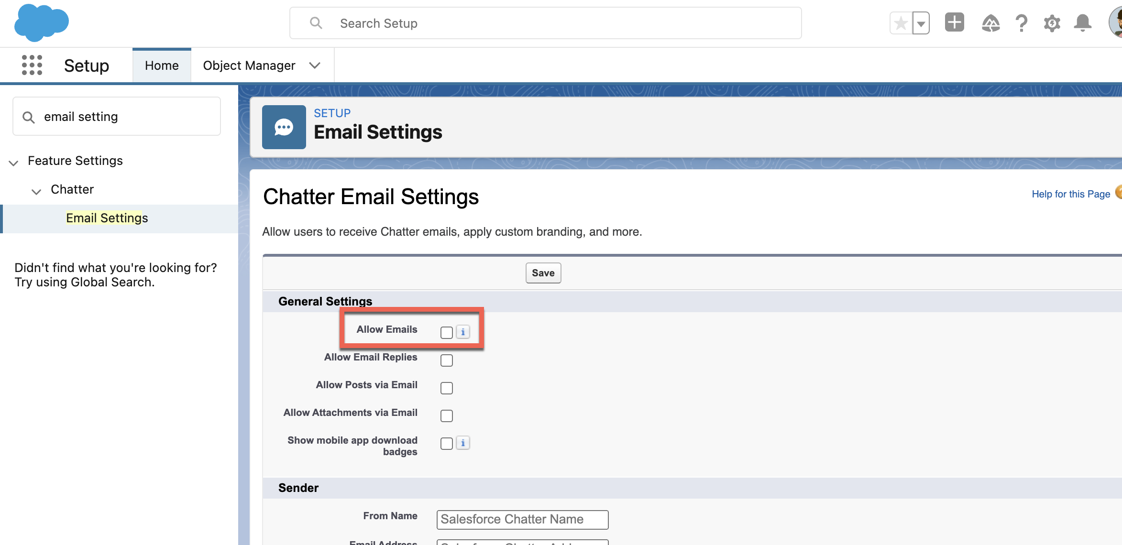Click the magnifier in Search Setup bar

coord(316,23)
